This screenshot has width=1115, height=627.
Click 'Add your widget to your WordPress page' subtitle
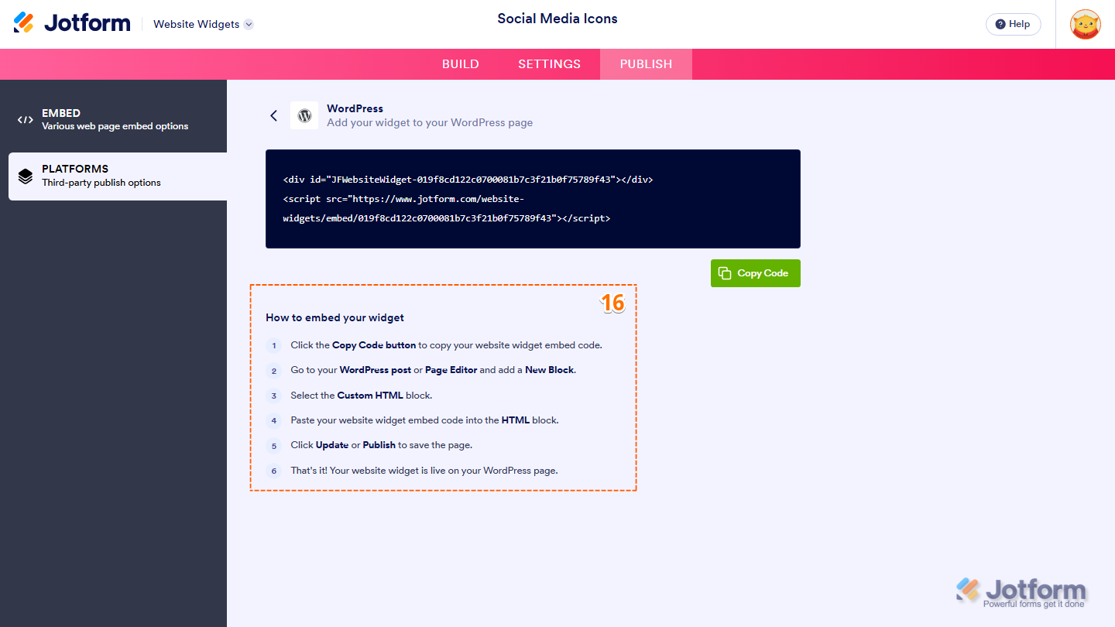tap(430, 122)
